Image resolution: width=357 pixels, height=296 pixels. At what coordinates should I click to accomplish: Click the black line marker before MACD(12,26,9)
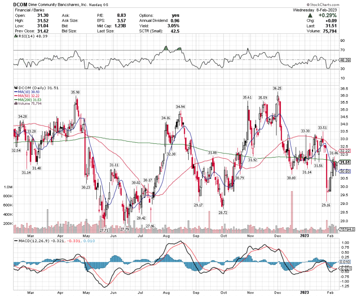(x=16, y=241)
